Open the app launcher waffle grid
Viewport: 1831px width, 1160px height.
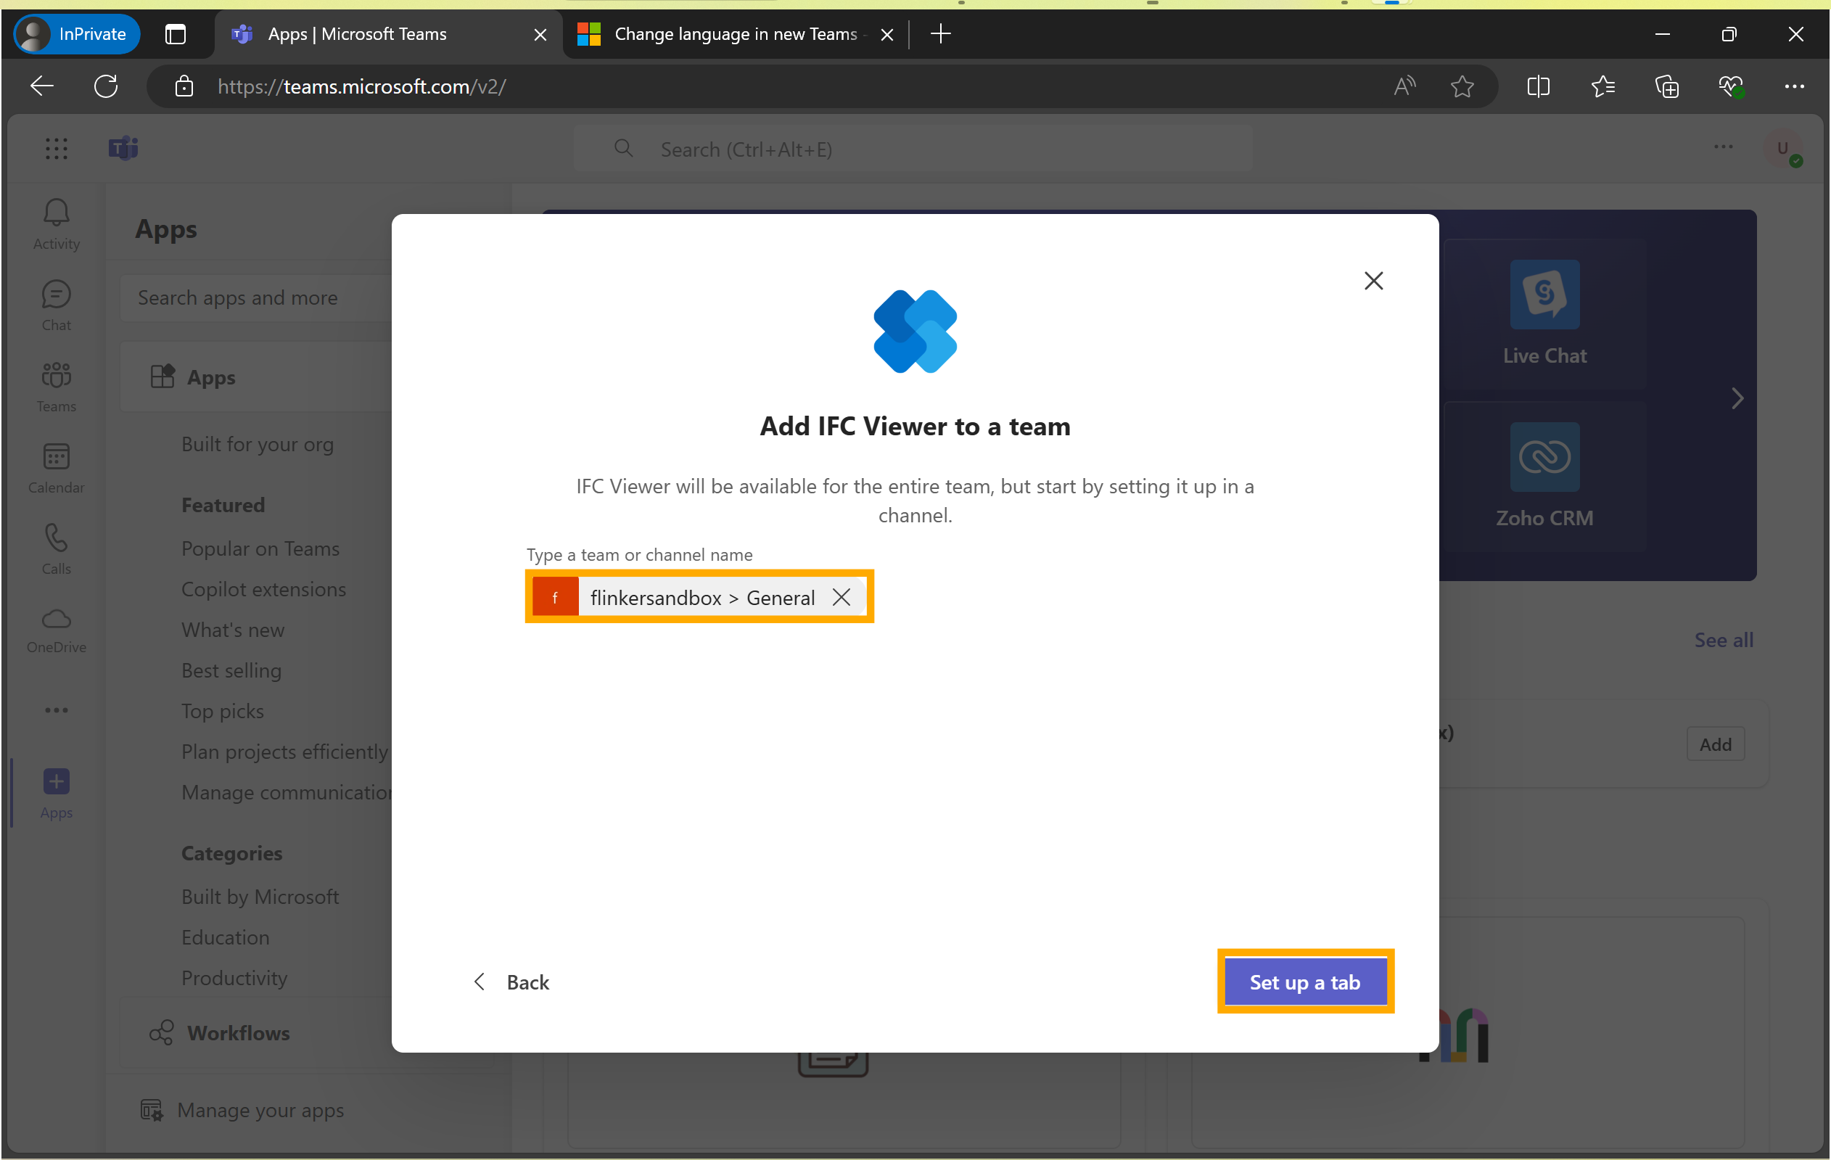[57, 148]
